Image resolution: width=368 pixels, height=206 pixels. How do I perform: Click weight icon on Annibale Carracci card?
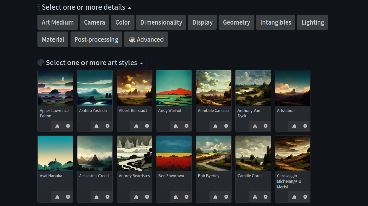(x=215, y=126)
